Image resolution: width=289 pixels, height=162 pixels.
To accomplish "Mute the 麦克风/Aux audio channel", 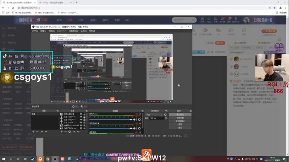I will (x=135, y=120).
